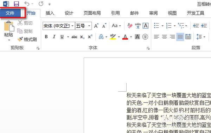Open the highlight color dropdown arrow
This screenshot has height=133, width=211.
pos(119,37)
